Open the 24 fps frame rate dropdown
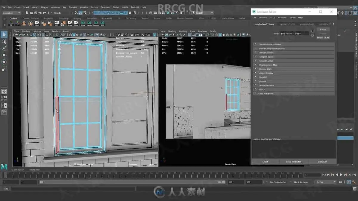This screenshot has width=358, height=201. 326,182
